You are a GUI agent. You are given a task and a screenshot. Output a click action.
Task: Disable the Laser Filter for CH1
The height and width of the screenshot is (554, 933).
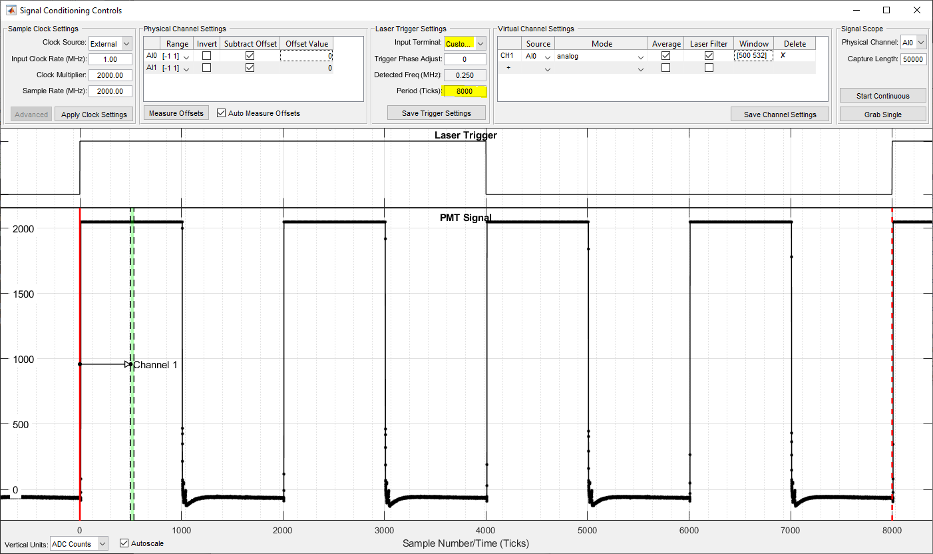coord(709,56)
